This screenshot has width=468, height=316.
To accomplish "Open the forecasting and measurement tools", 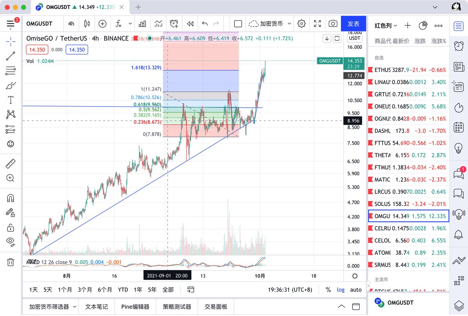I will tap(11, 129).
